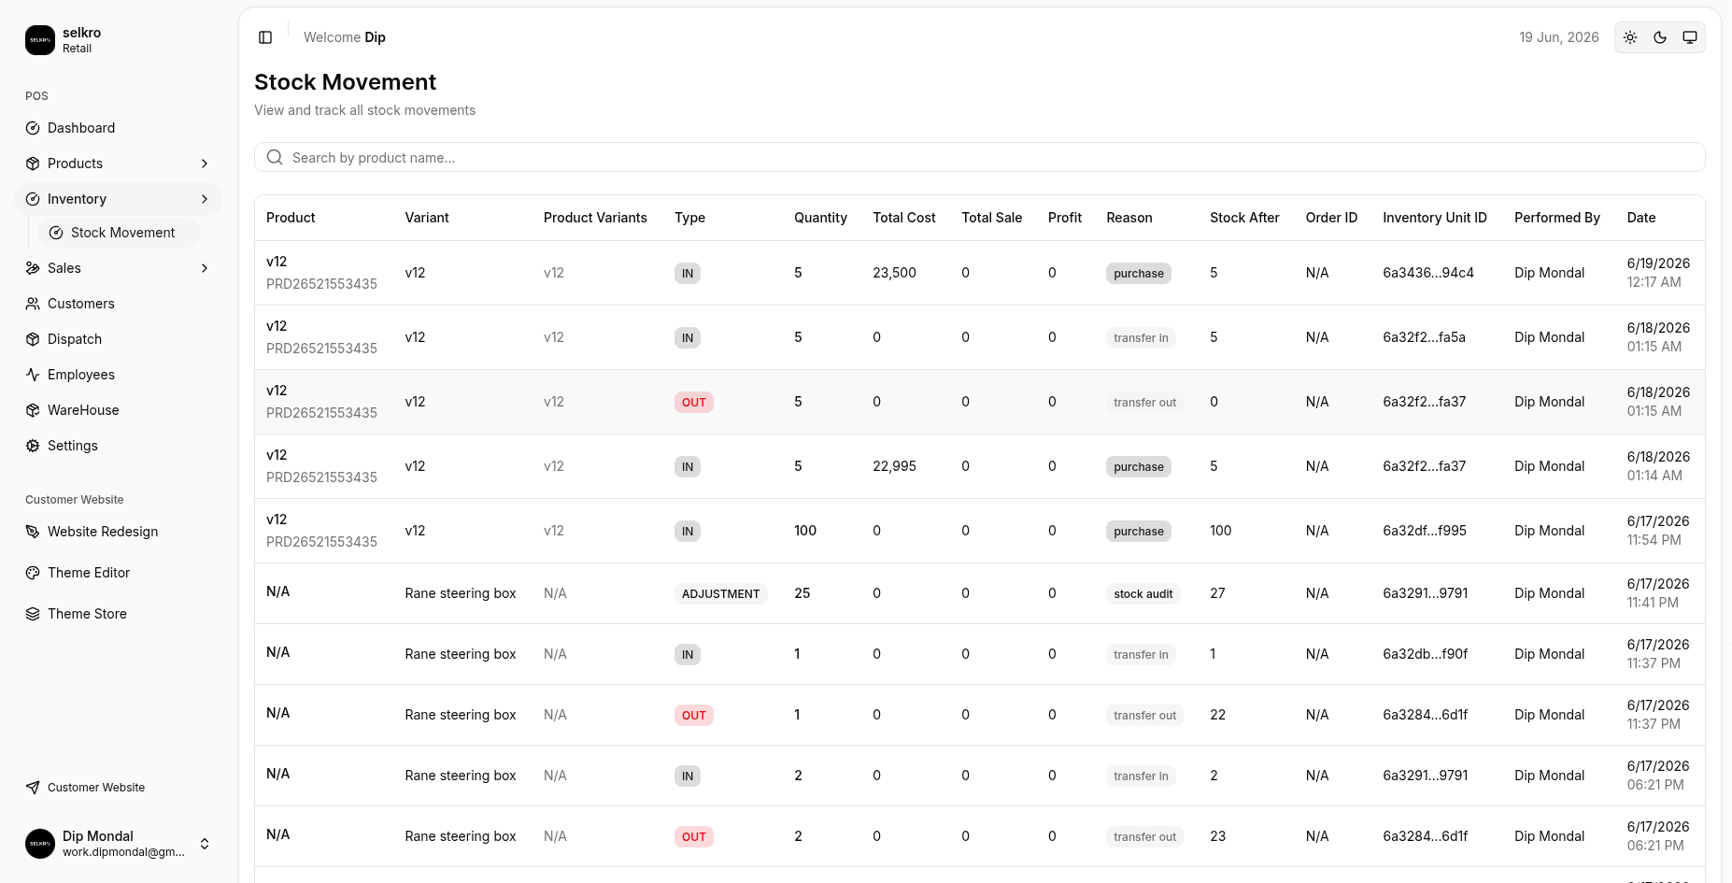Click the ADJUSTMENT type badge
This screenshot has height=883, width=1732.
pos(720,593)
